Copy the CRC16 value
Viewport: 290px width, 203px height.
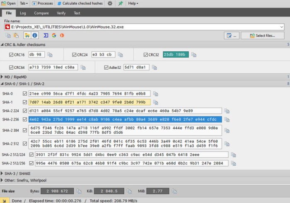tap(50, 55)
